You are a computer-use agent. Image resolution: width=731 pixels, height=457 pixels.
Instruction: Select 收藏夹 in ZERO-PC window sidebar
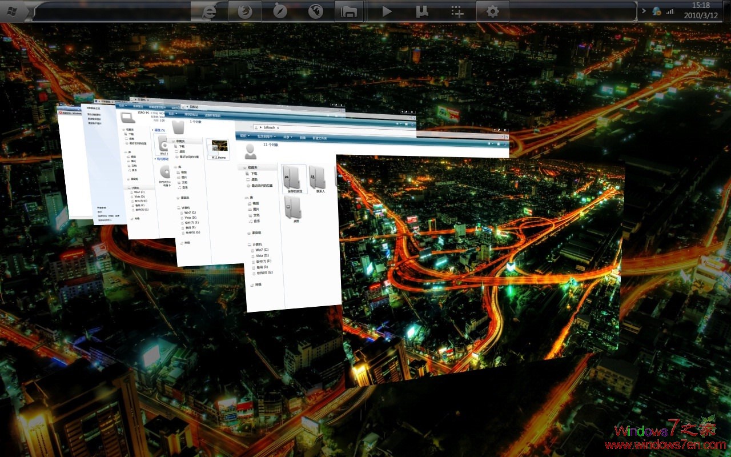[128, 130]
